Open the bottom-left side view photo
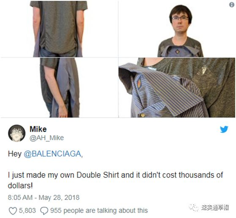 pyautogui.click(x=59, y=87)
